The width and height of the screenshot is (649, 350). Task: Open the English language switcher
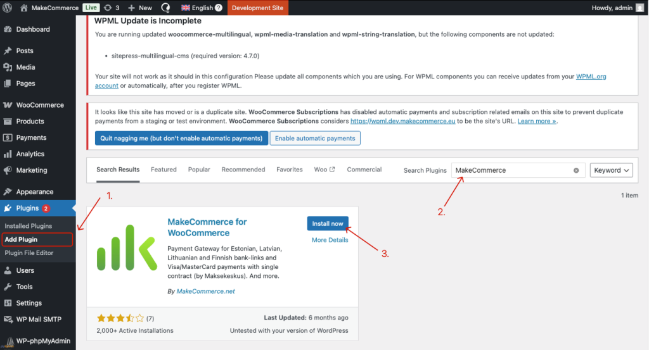click(202, 8)
